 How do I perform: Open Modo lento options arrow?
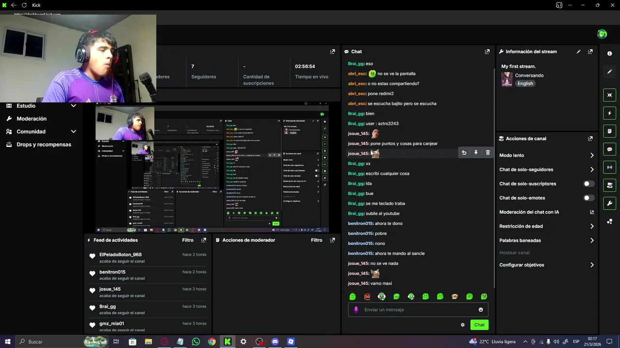click(592, 156)
